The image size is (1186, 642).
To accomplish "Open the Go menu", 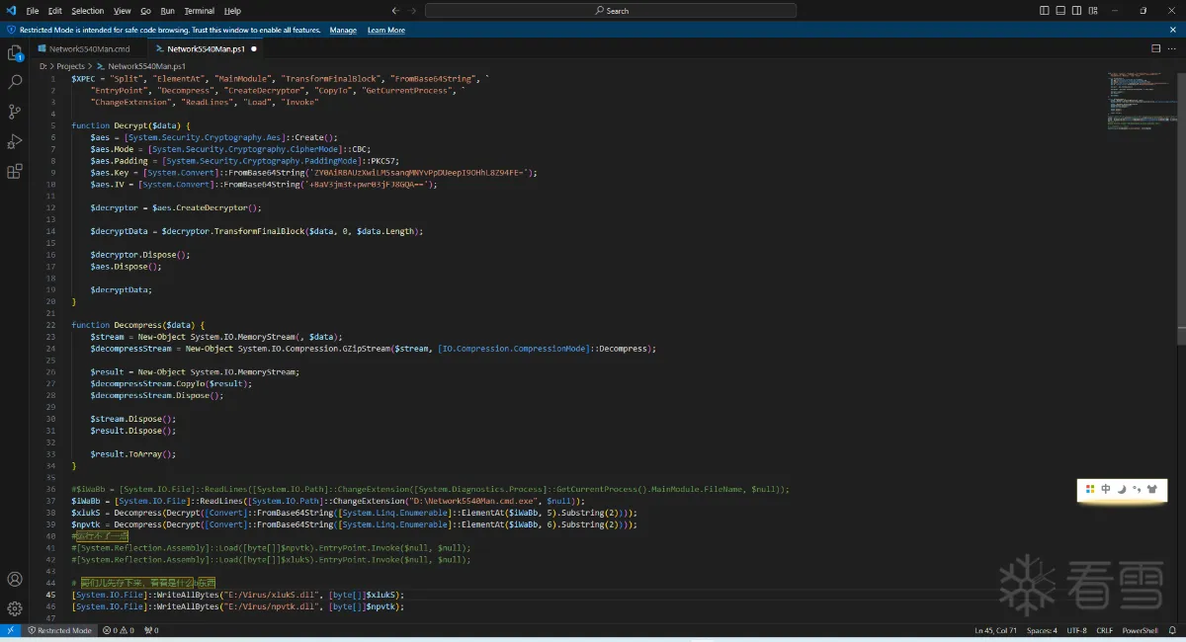I will (145, 11).
